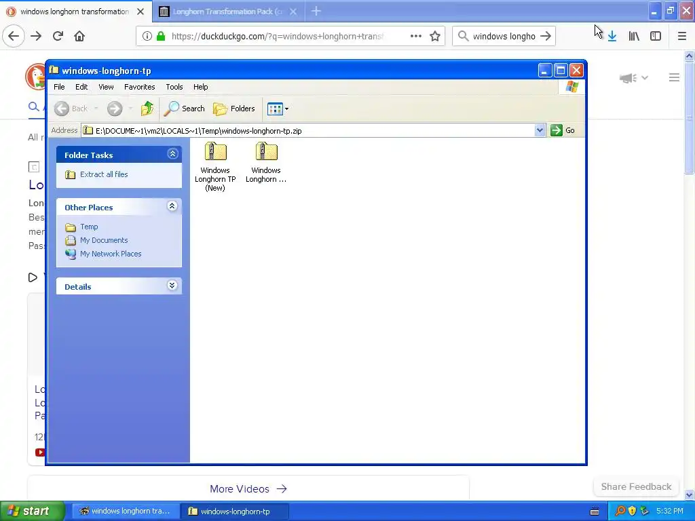
Task: Close the Longhorn Transformation Pack tab
Action: [293, 12]
